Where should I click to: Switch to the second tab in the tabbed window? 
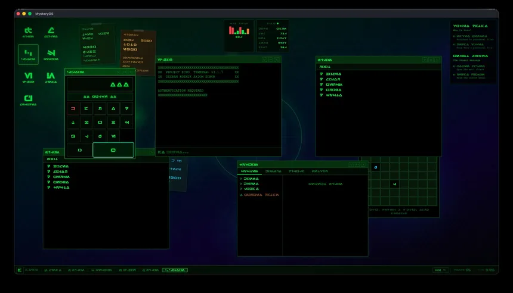(274, 171)
